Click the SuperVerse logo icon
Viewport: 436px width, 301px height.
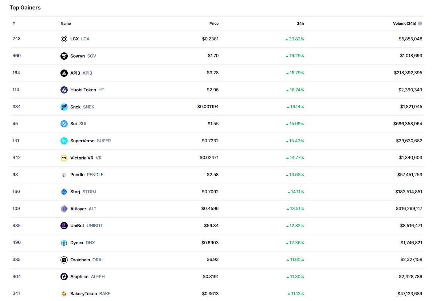click(x=64, y=141)
